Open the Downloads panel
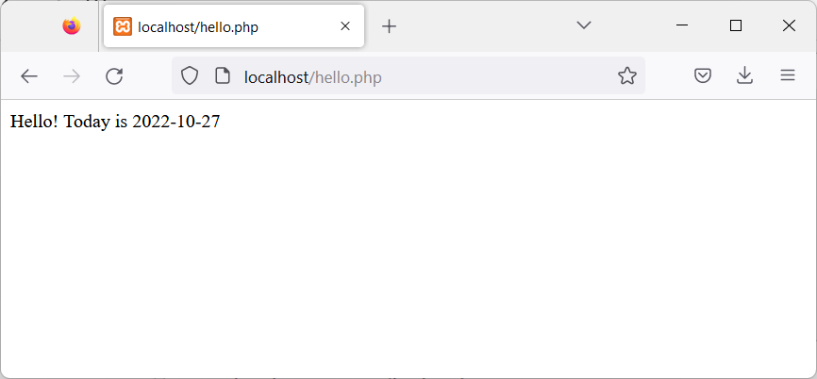Viewport: 817px width, 379px height. 745,76
